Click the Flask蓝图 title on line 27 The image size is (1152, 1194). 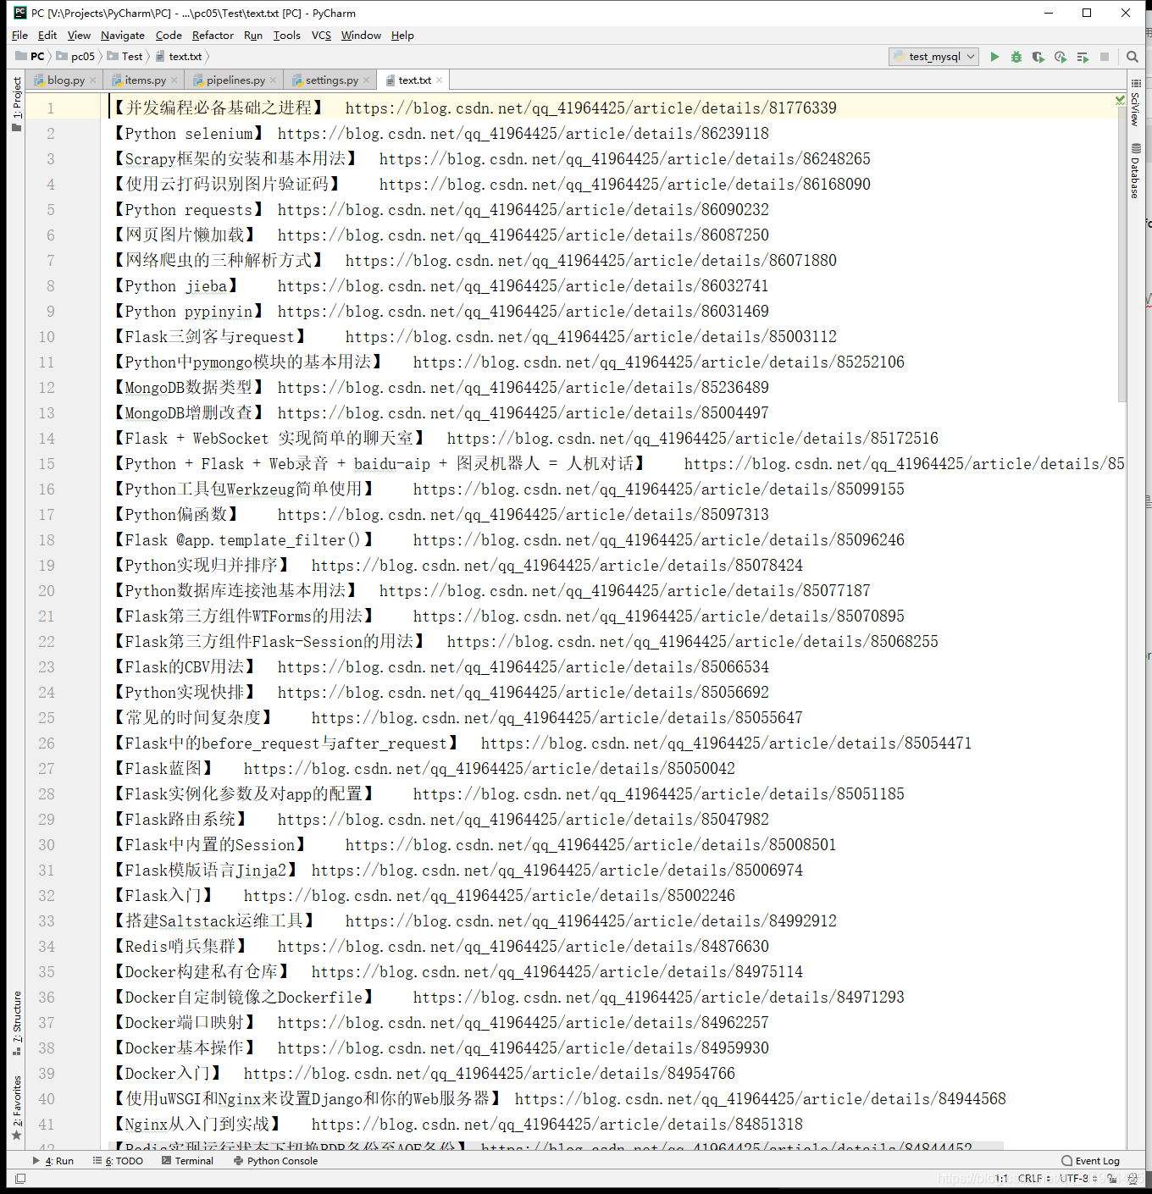pyautogui.click(x=163, y=769)
